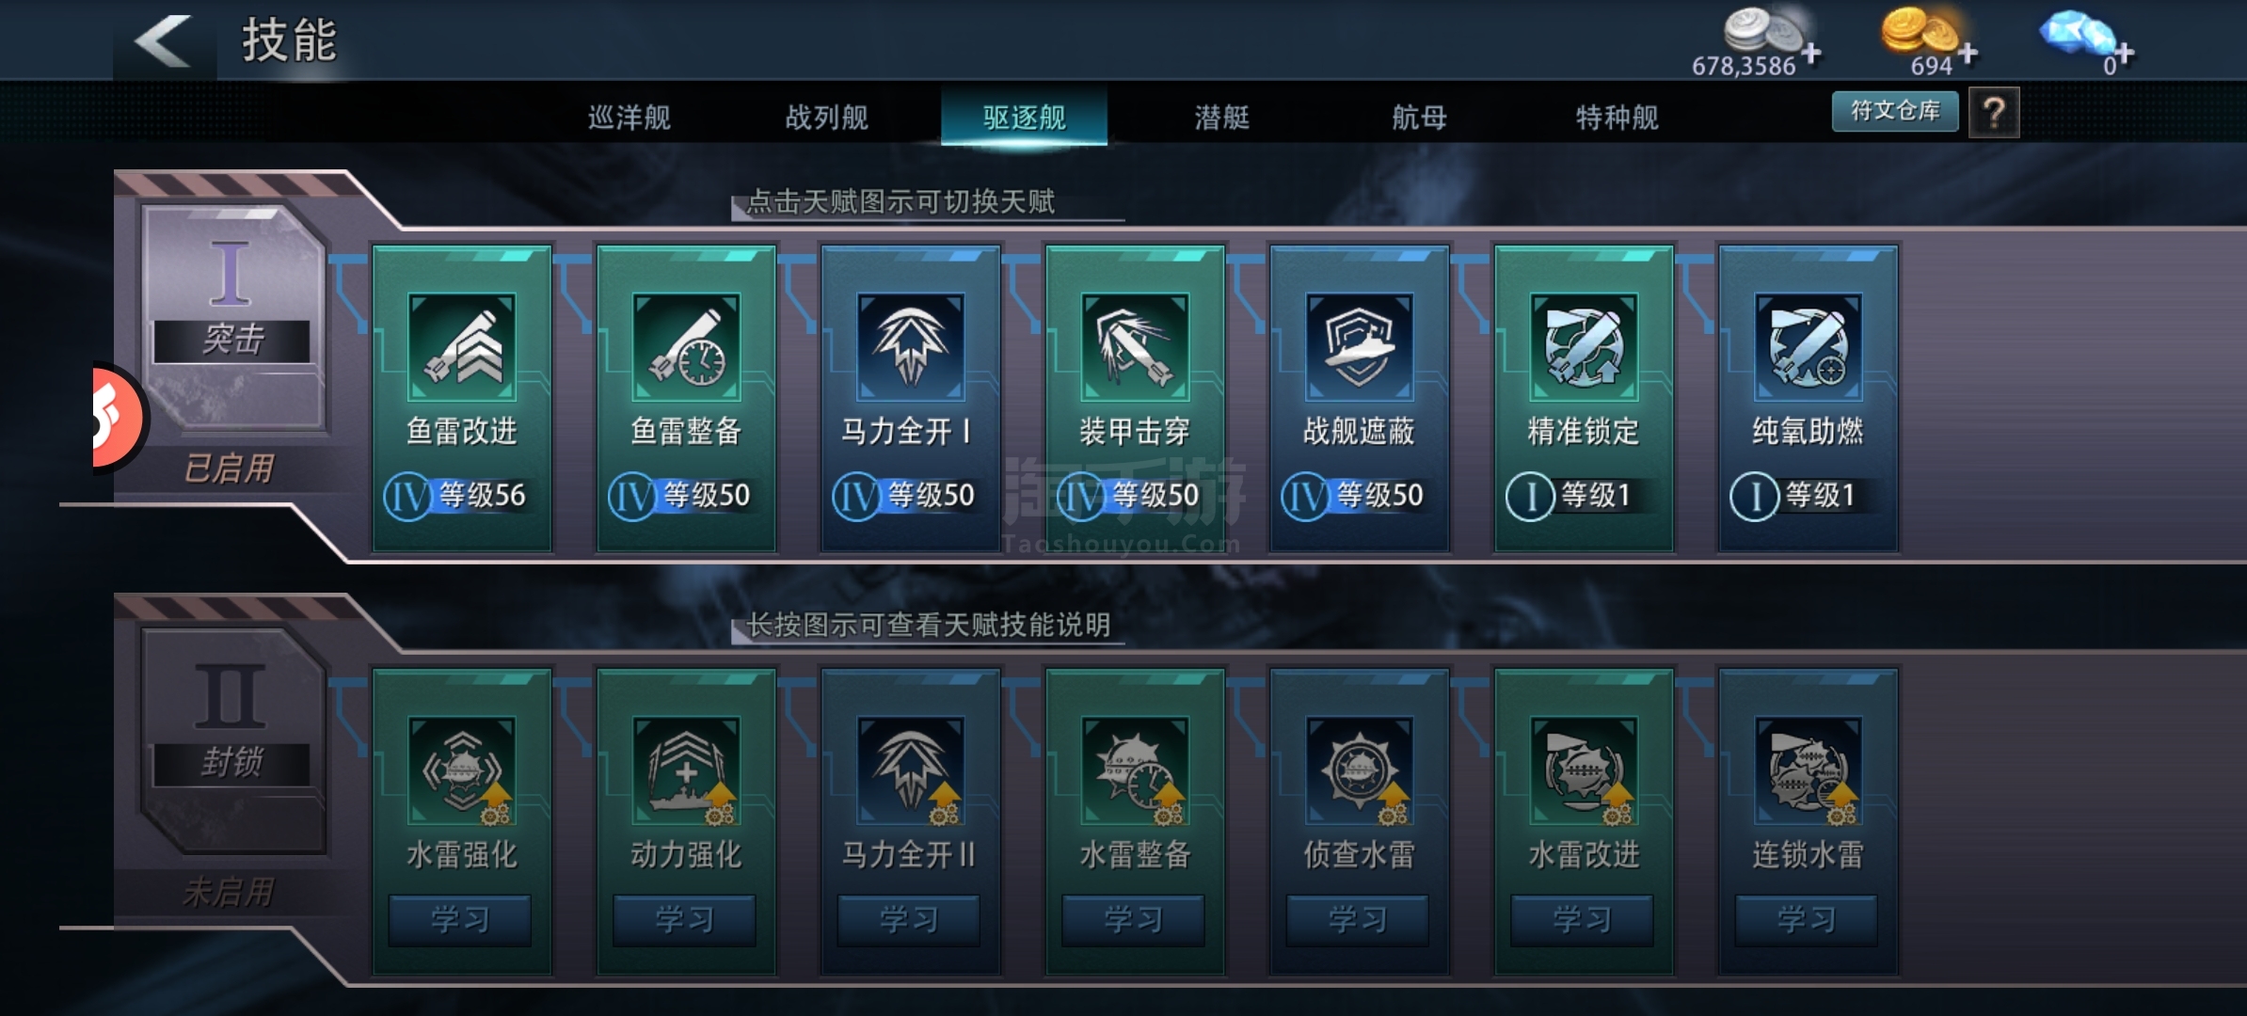Screen dimensions: 2247x1016
Task: Tap the 鱼雷改进 talent icon
Action: [x=461, y=347]
